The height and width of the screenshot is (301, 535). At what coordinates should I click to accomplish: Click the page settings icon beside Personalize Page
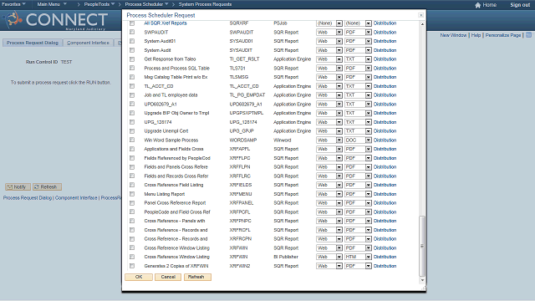528,35
